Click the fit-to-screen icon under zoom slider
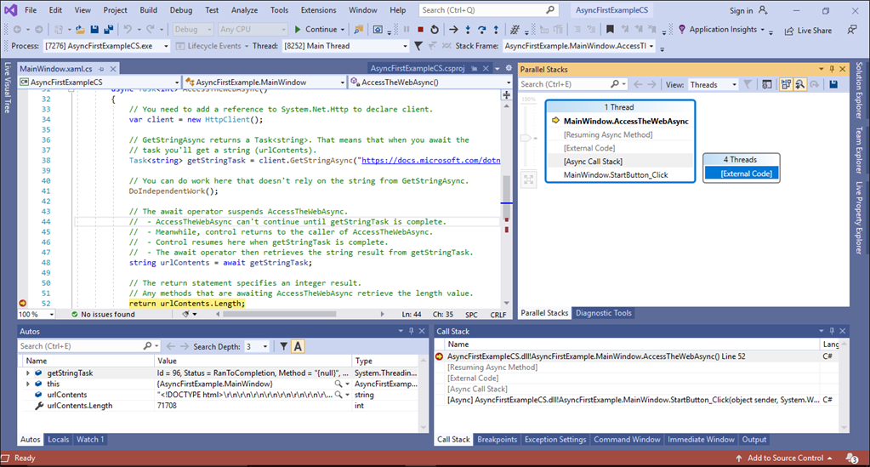This screenshot has height=467, width=870. tap(528, 179)
